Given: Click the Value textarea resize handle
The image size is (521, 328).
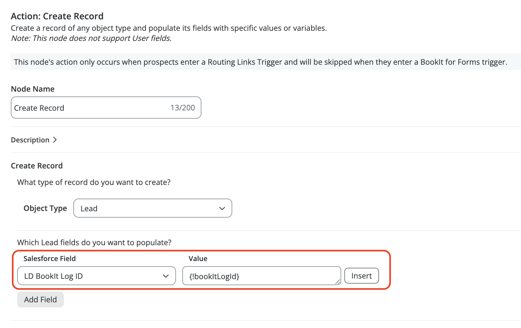Looking at the screenshot, I should (338, 282).
